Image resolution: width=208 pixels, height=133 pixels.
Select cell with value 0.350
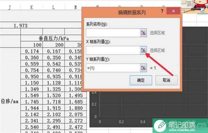[54, 57]
